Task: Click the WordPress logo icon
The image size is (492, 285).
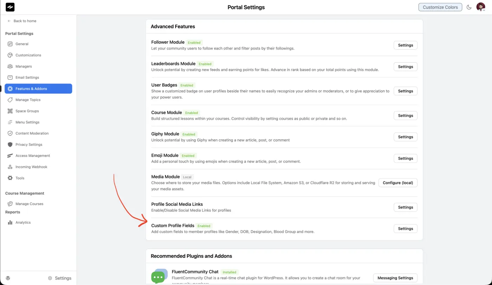Action: tap(8, 278)
